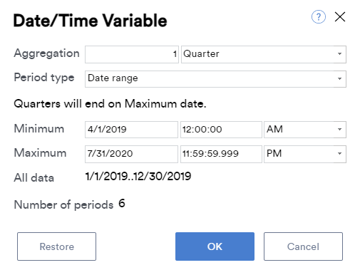Expand the Period type Date range dropdown

coord(215,79)
